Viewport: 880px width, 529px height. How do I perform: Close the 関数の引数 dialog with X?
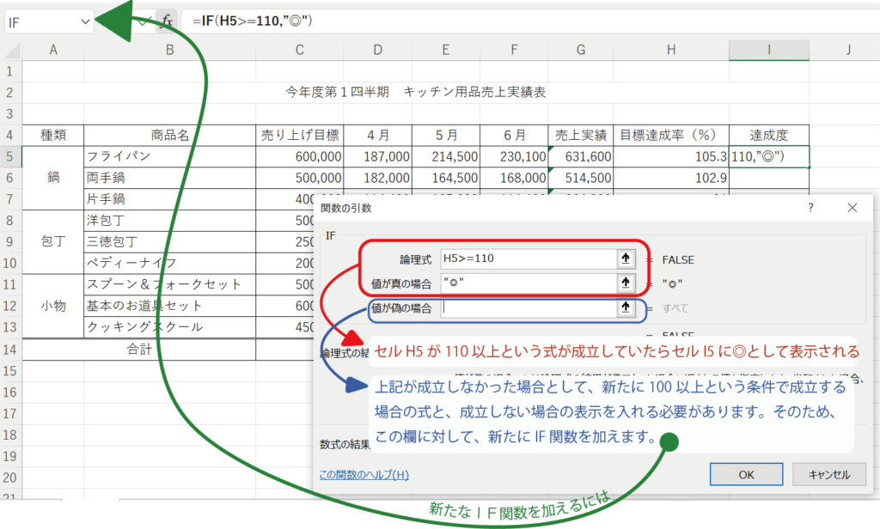pos(852,208)
